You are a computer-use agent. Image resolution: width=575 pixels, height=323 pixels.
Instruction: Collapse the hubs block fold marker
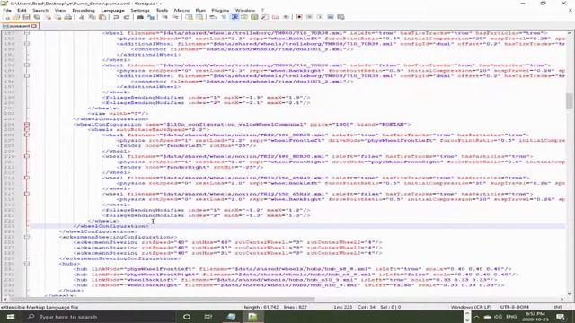coord(27,264)
